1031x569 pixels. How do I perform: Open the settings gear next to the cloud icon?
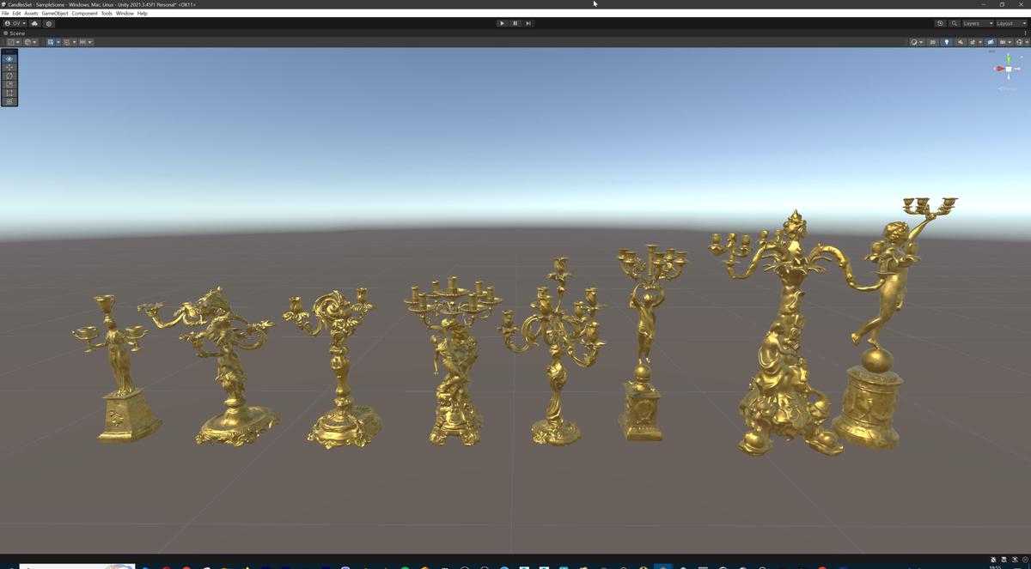[x=49, y=23]
